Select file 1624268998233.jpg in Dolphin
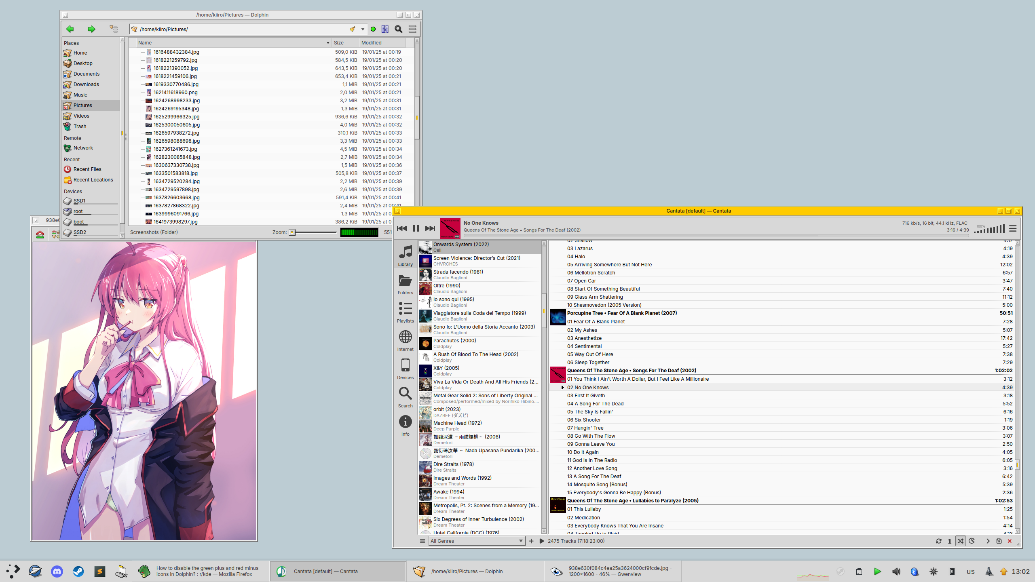The image size is (1035, 582). click(x=176, y=101)
